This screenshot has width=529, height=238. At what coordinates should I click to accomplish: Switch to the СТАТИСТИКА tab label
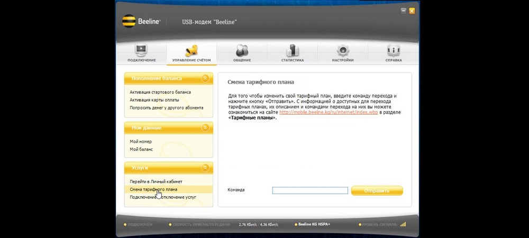click(293, 60)
